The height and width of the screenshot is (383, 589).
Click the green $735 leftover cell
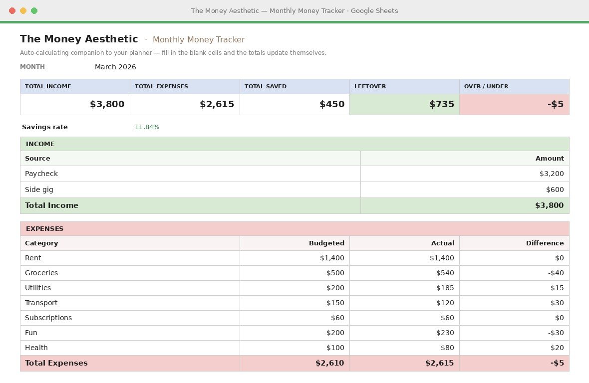[x=404, y=104]
